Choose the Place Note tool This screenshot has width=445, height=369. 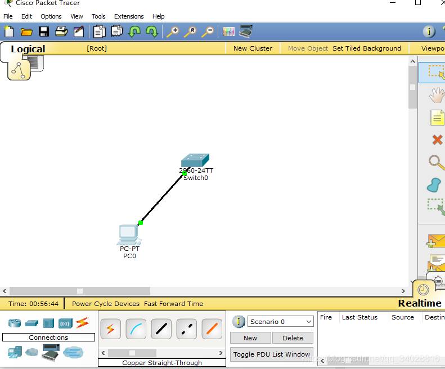pos(437,118)
